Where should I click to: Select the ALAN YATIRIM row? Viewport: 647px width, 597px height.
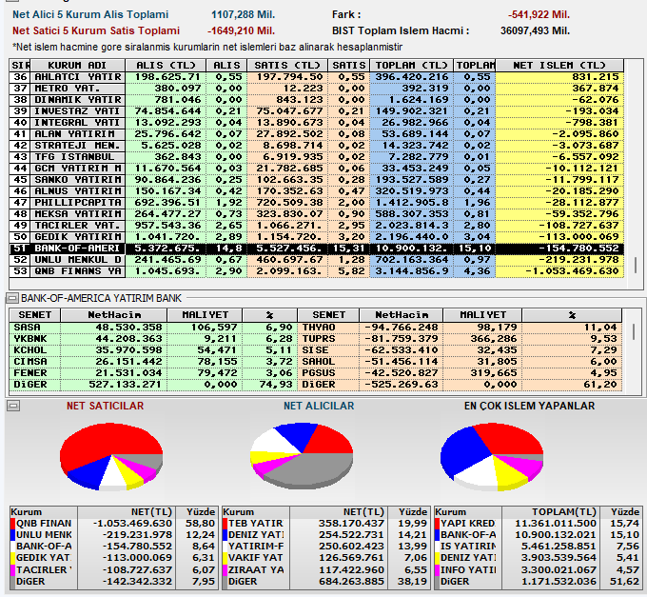[317, 134]
